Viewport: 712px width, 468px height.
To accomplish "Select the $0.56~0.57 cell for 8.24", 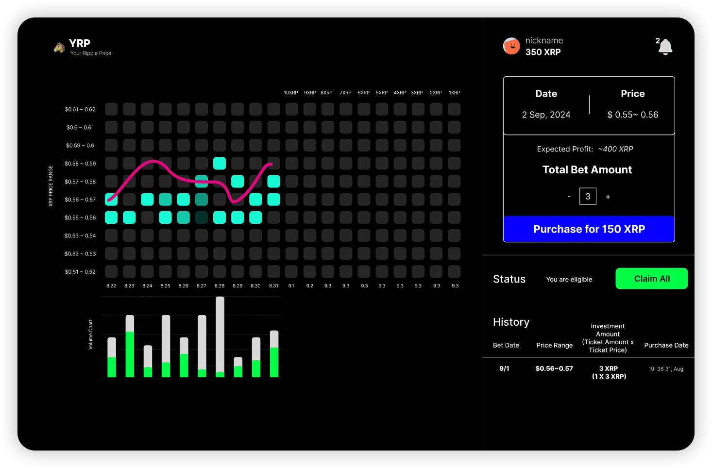I will tap(147, 200).
